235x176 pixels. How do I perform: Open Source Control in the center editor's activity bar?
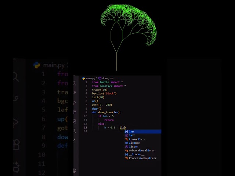(x=75, y=92)
